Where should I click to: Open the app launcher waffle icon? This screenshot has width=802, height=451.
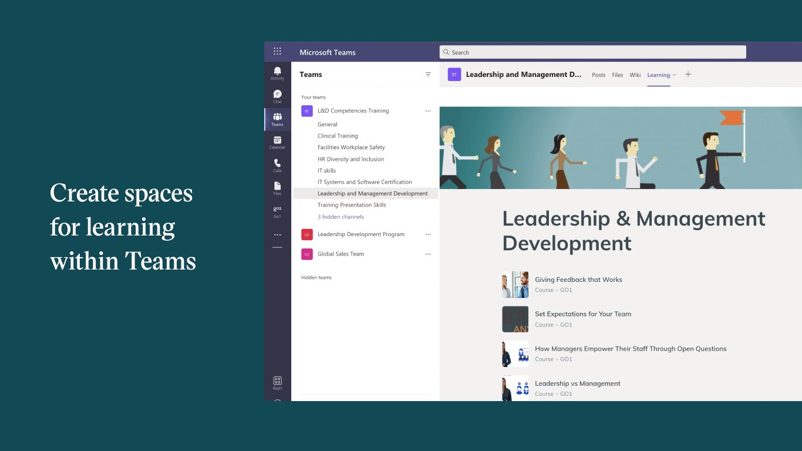[277, 52]
